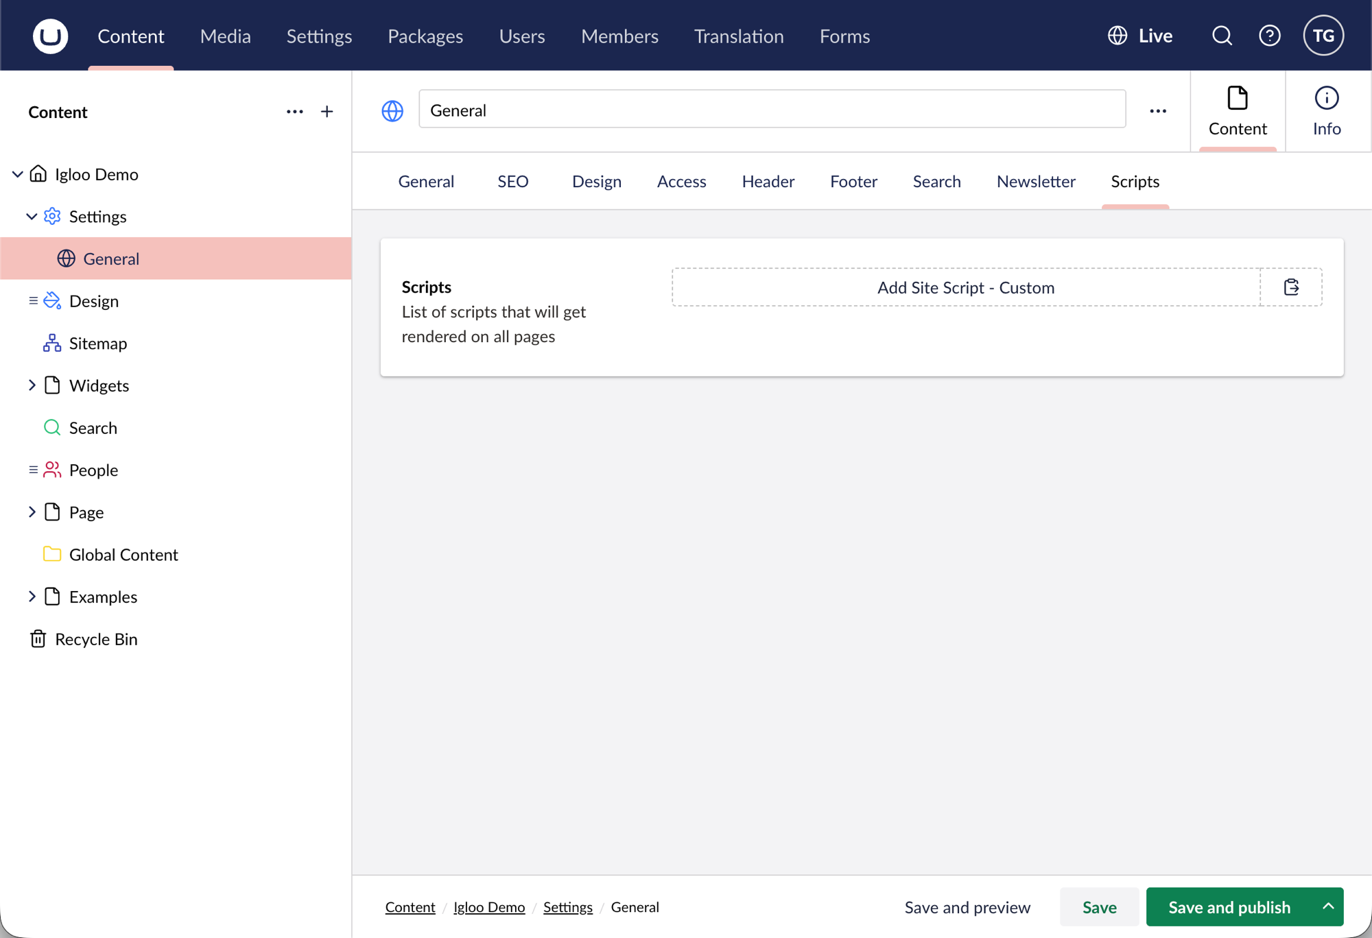Click the Recycle Bin trash icon
Viewport: 1372px width, 938px height.
tap(38, 638)
